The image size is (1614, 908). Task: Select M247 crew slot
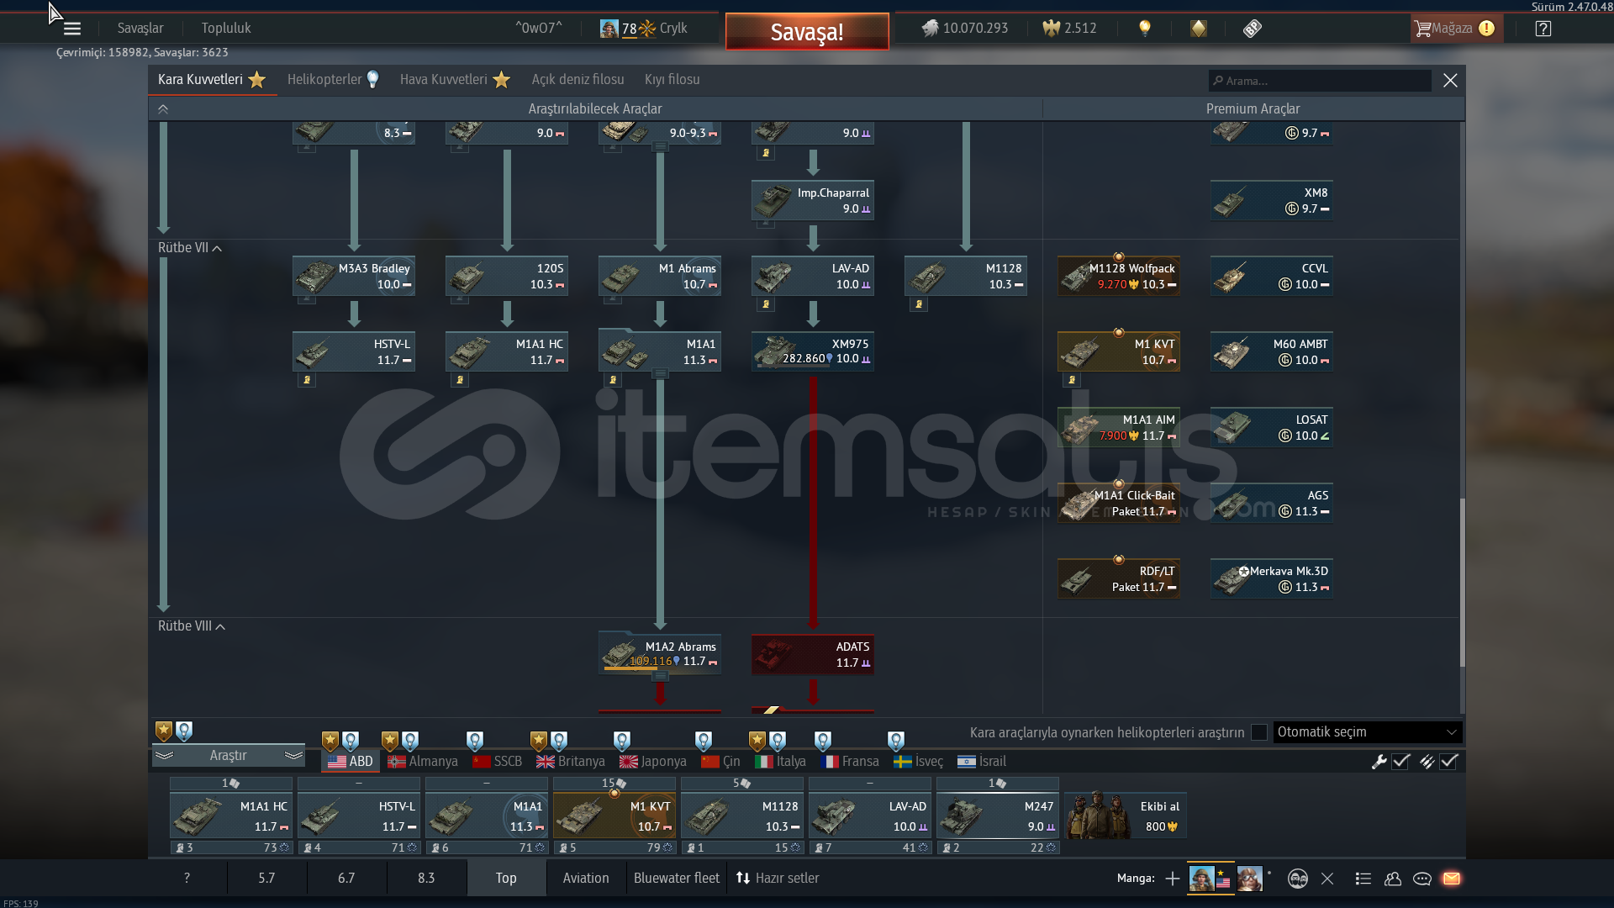[998, 816]
